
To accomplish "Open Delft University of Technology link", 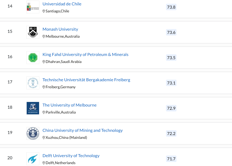I will pos(71,156).
